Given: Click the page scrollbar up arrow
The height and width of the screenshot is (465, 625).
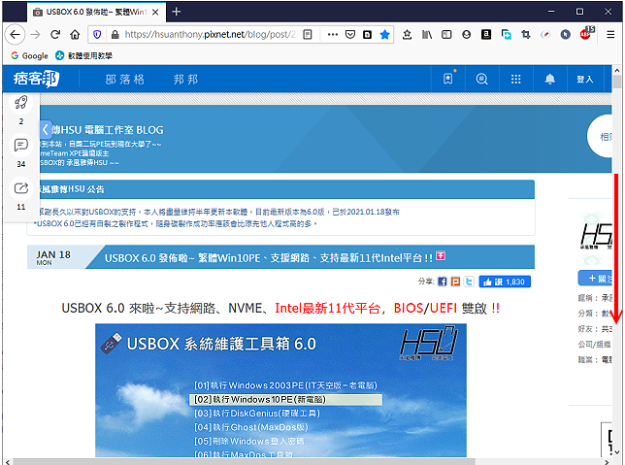Looking at the screenshot, I should click(x=617, y=70).
